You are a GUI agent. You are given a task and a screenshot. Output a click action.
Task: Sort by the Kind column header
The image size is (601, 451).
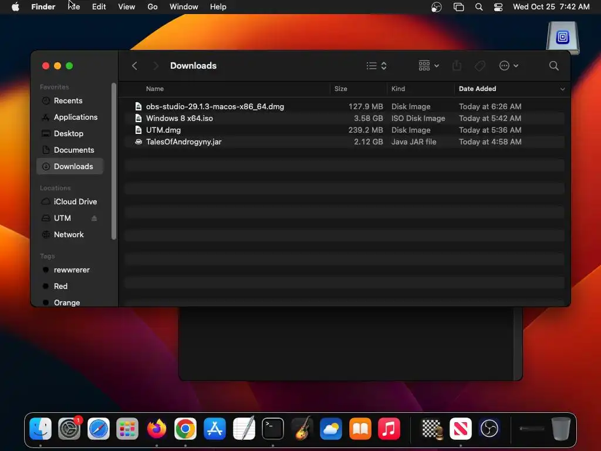coord(398,89)
